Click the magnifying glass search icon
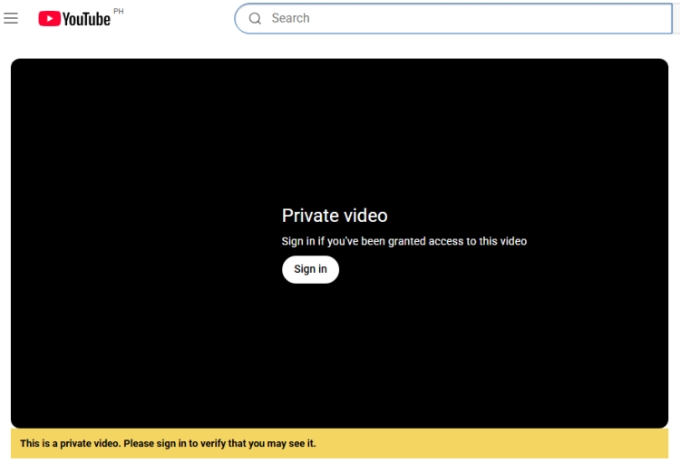Image resolution: width=680 pixels, height=473 pixels. tap(255, 18)
